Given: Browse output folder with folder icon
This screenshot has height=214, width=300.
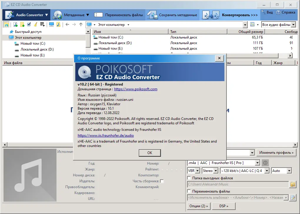Looking at the screenshot, I should point(293,184).
